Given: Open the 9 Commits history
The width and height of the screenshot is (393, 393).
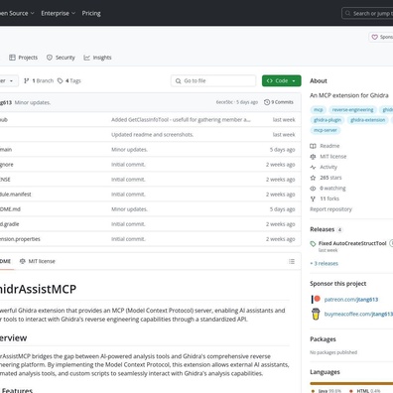Looking at the screenshot, I should pyautogui.click(x=279, y=102).
